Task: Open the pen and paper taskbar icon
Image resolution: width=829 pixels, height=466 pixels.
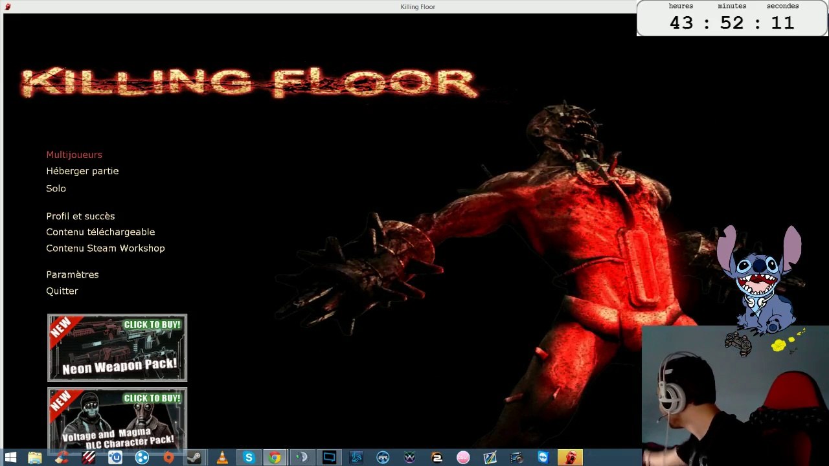Action: point(490,458)
